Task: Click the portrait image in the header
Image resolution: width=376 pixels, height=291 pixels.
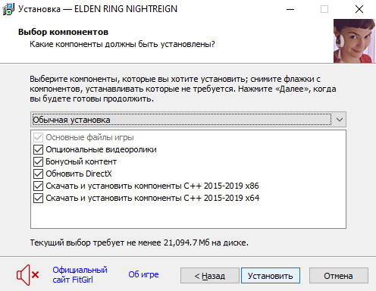Action: (354, 41)
